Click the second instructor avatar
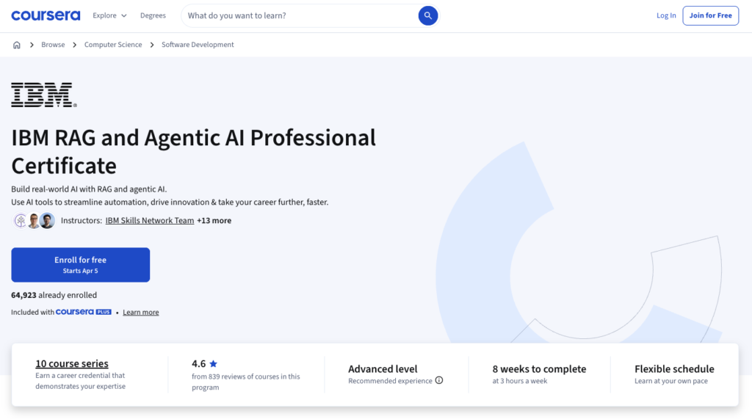752x419 pixels. (34, 221)
